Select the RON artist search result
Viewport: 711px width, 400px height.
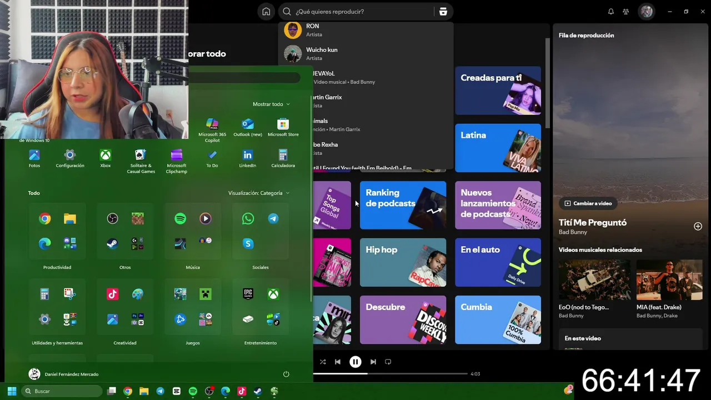point(365,30)
